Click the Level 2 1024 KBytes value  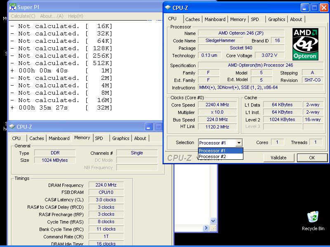pos(282,119)
